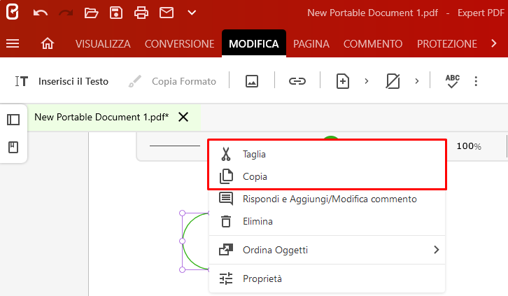508x296 pixels.
Task: Click the lower-left handle of the shape
Action: coord(183,269)
